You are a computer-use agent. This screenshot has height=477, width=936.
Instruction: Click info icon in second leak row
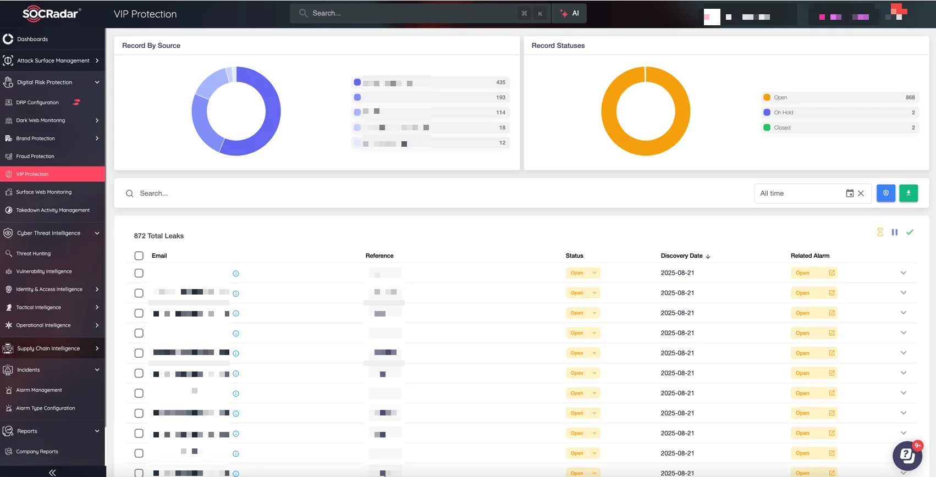point(236,293)
